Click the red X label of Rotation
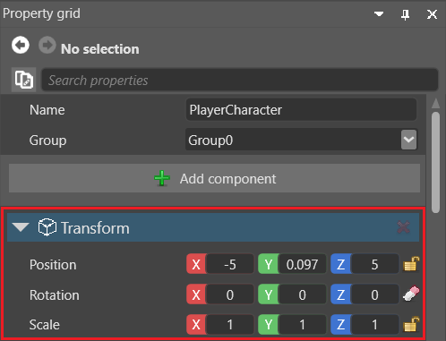Image resolution: width=446 pixels, height=341 pixels. (x=196, y=294)
